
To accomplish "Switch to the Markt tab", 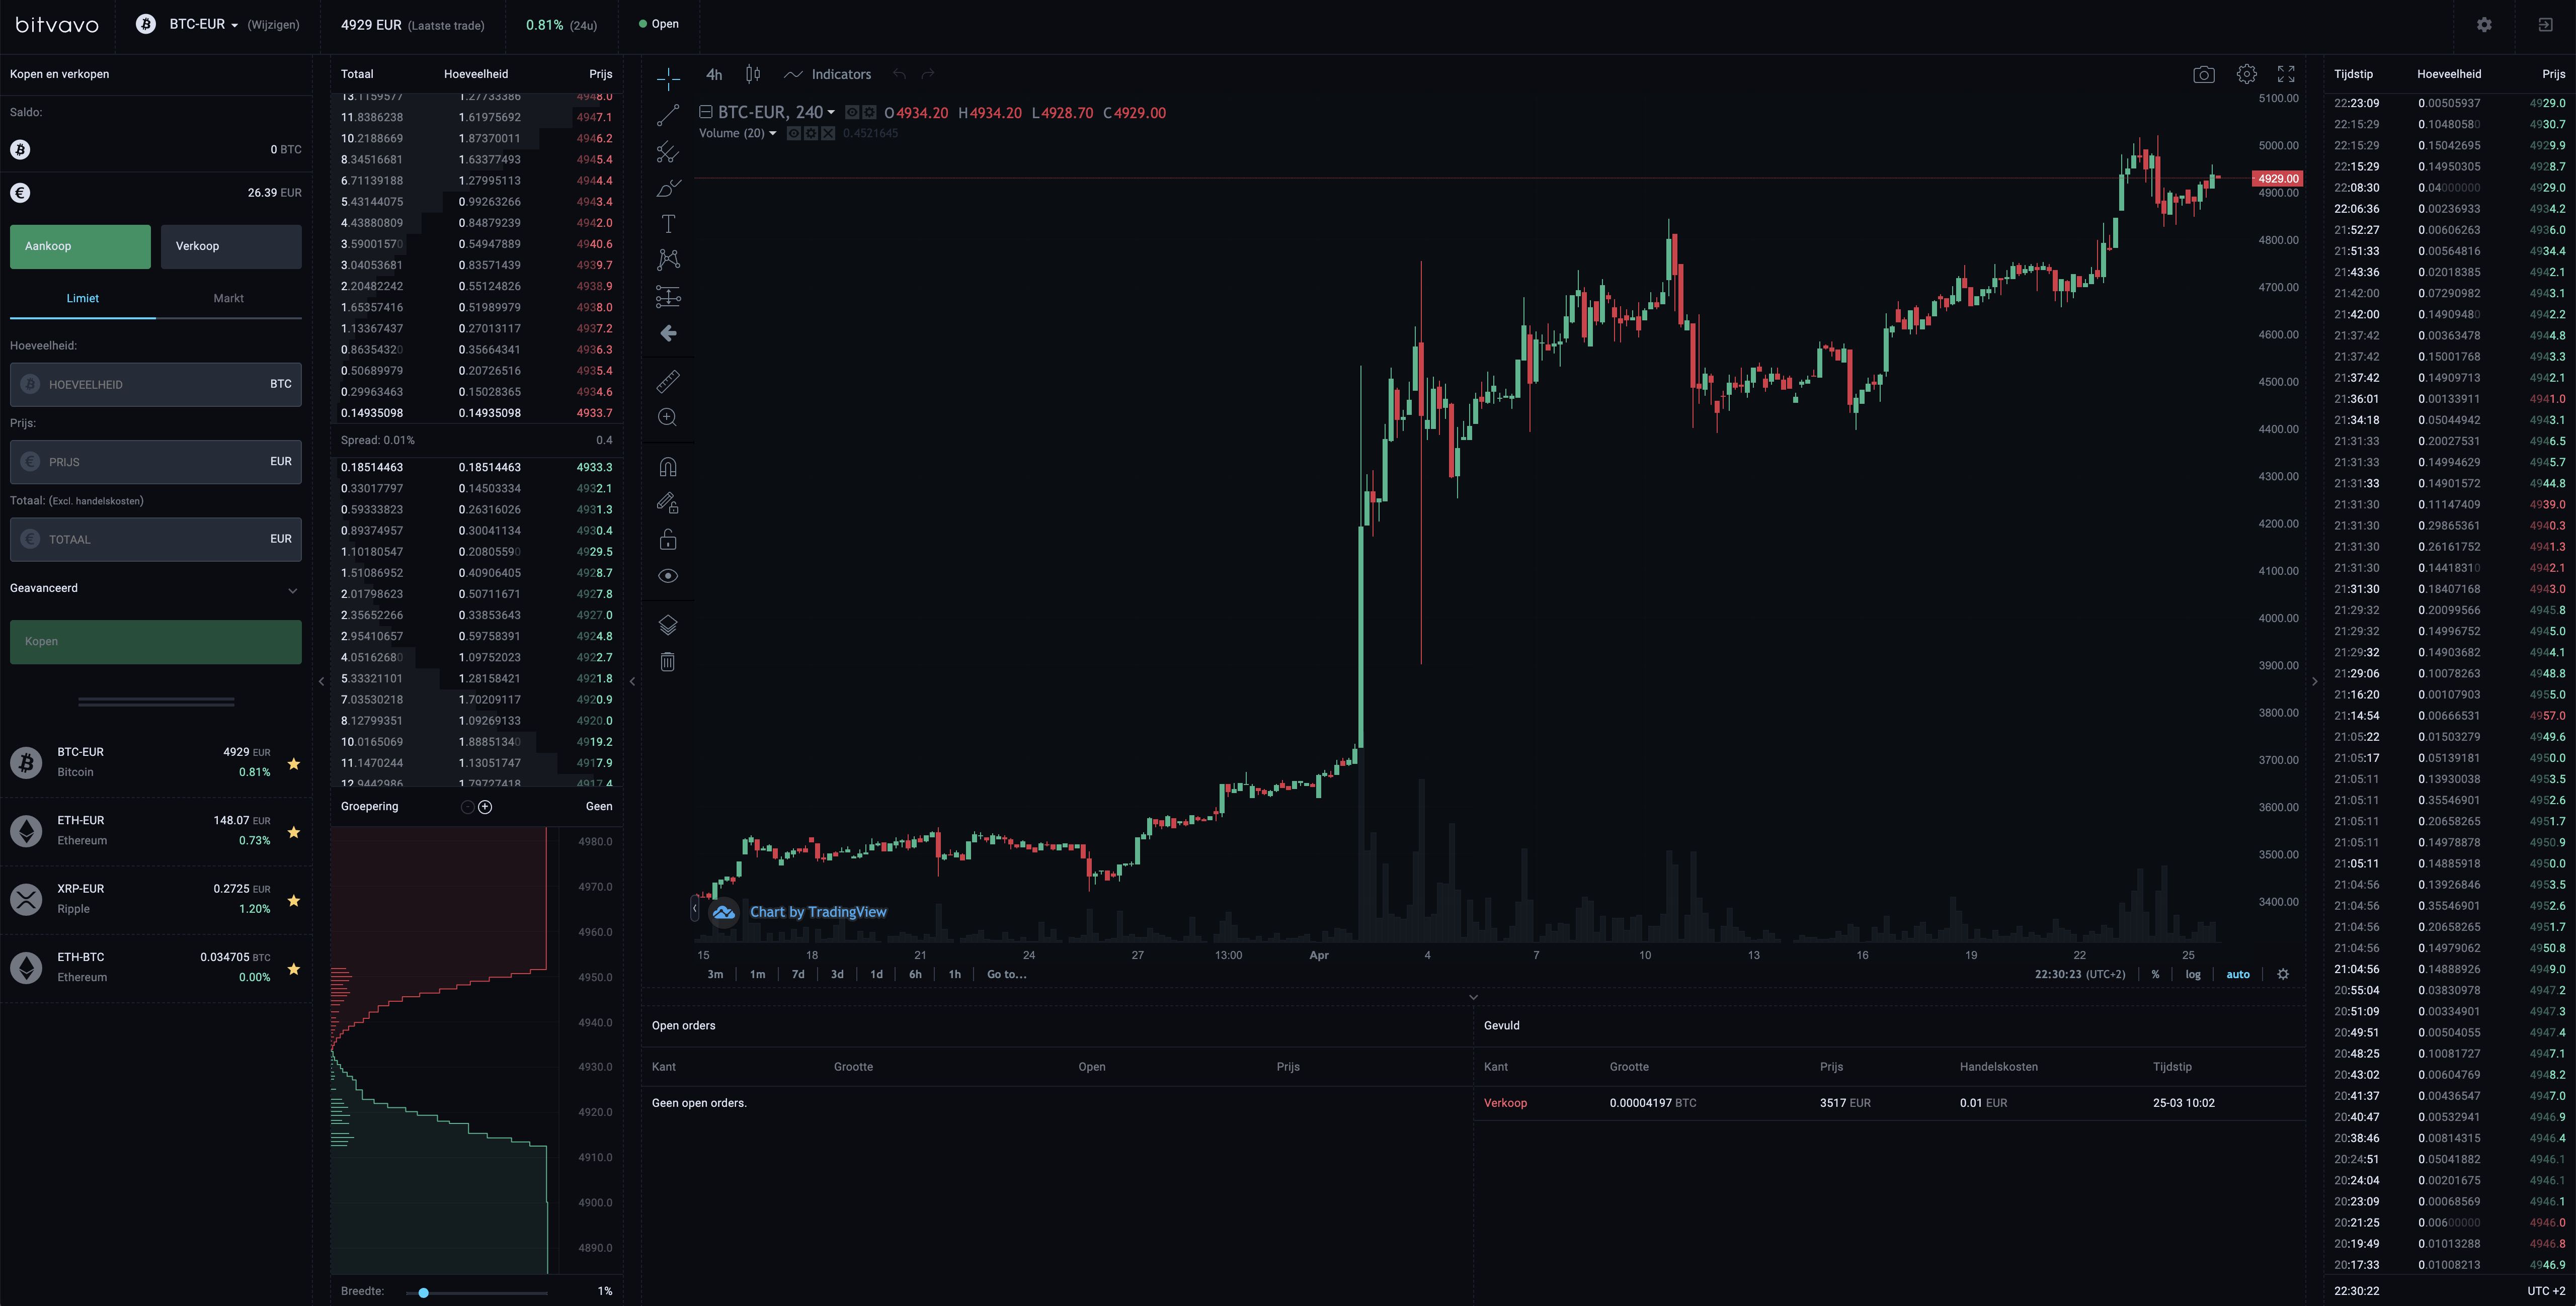I will click(229, 299).
